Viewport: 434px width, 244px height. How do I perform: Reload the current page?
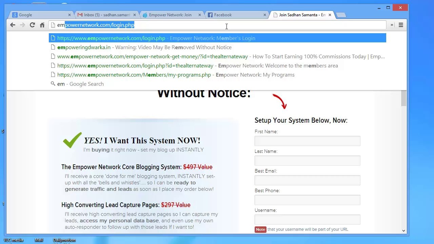(x=32, y=25)
